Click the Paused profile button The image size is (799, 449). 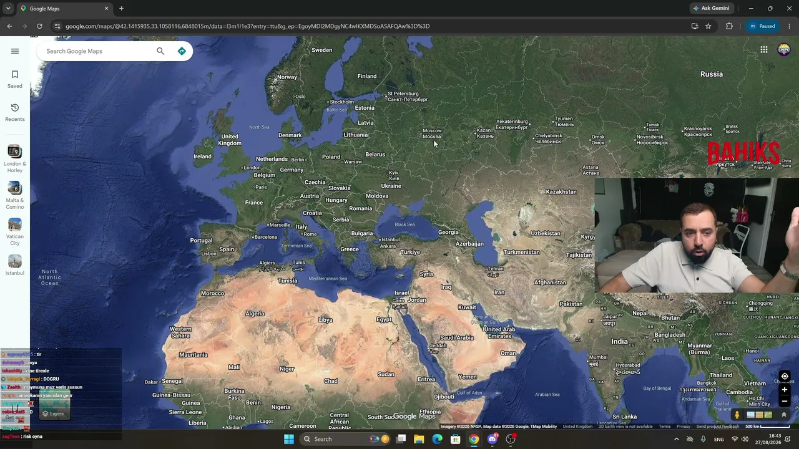pyautogui.click(x=762, y=26)
